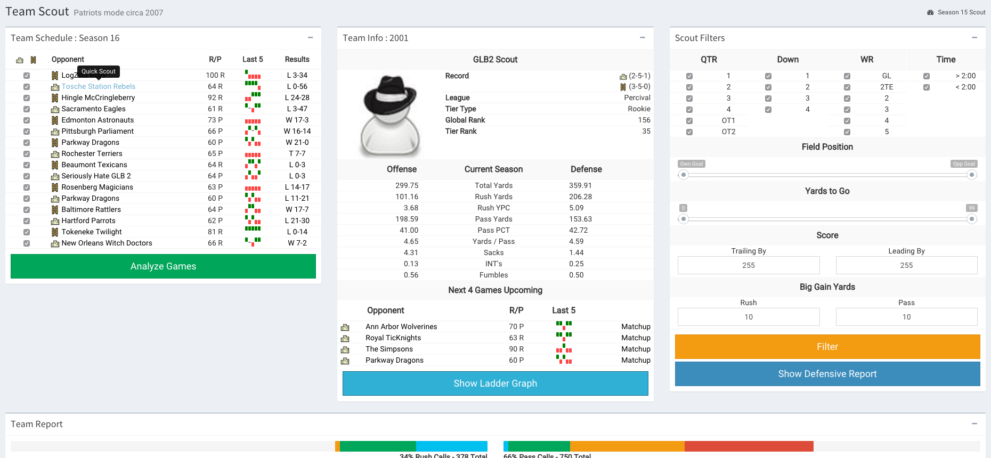Click the Season 15 Scout binoculars icon
Viewport: 991px width, 458px height.
[930, 12]
